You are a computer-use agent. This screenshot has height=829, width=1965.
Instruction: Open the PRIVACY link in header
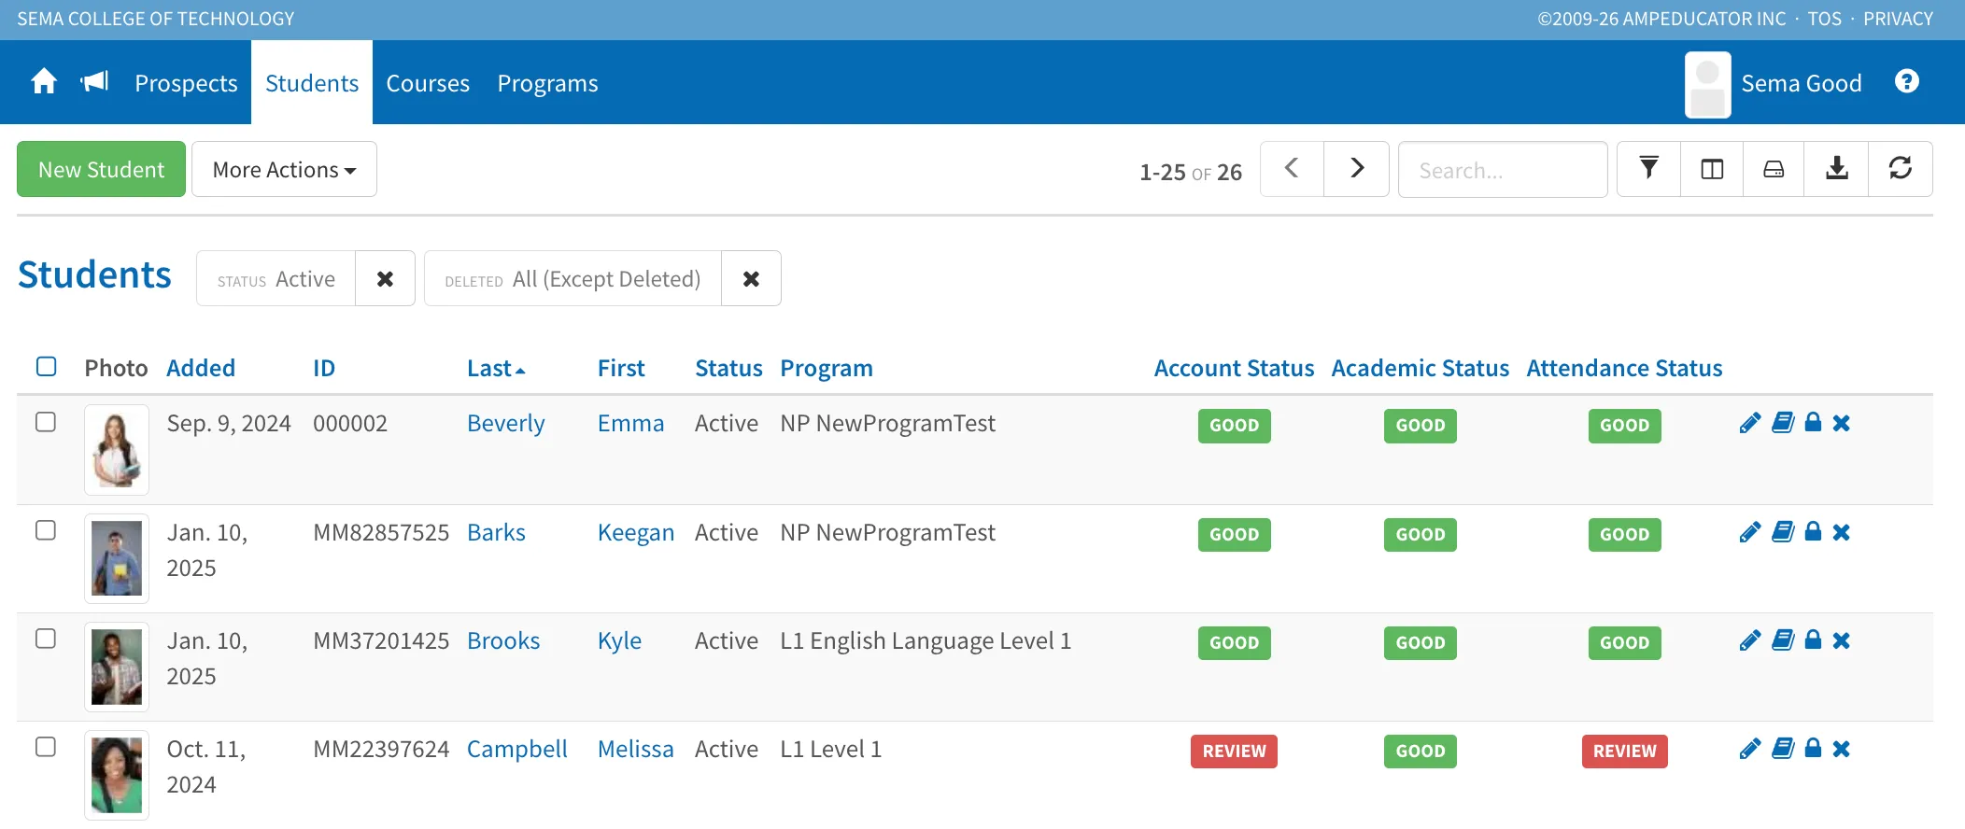tap(1898, 19)
